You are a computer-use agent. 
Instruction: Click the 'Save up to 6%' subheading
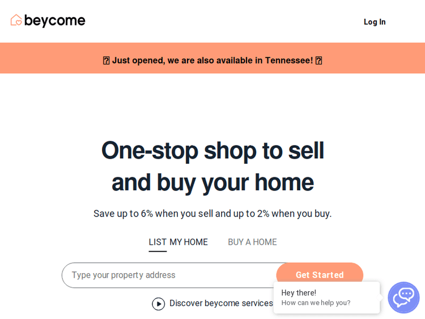212,214
